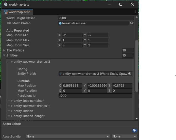Expand the Tile Prefabs list
The width and height of the screenshot is (176, 140).
pyautogui.click(x=4, y=50)
